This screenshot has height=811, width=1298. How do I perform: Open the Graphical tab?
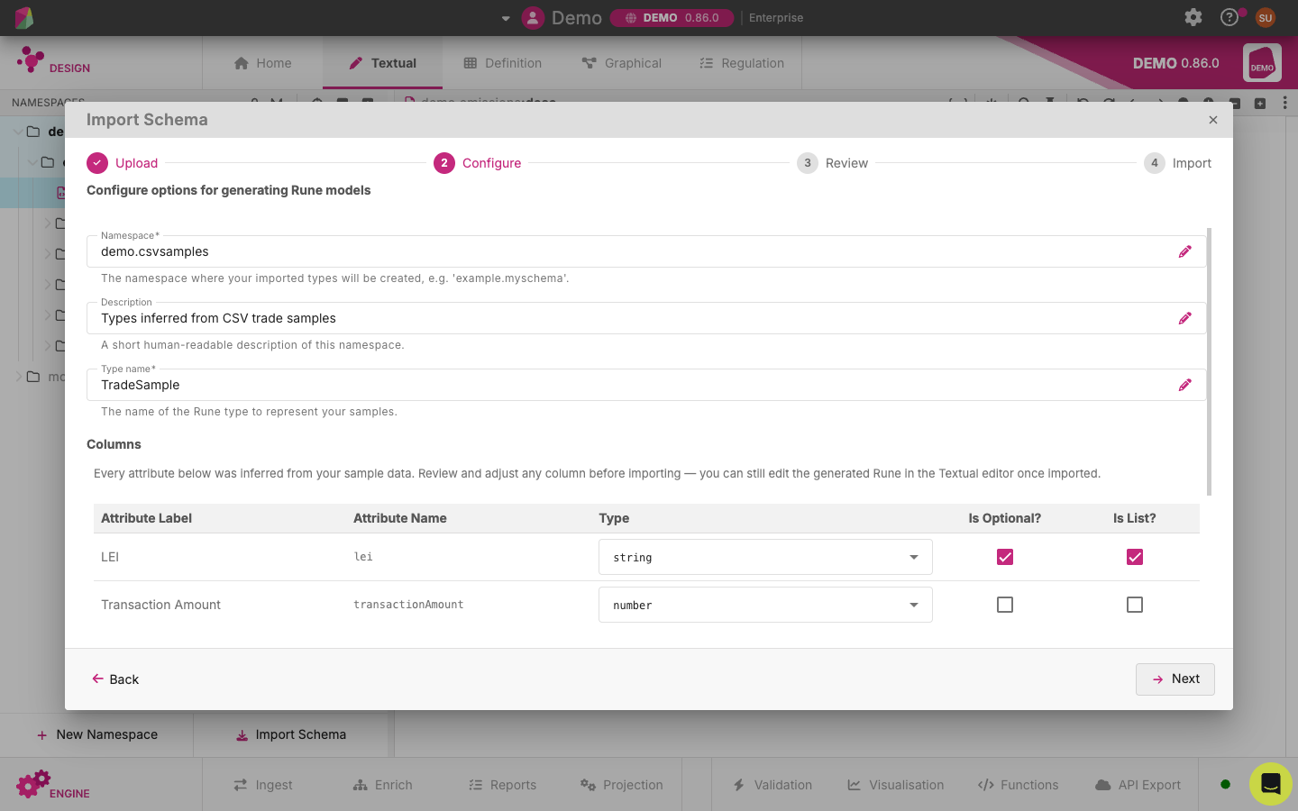pos(622,63)
